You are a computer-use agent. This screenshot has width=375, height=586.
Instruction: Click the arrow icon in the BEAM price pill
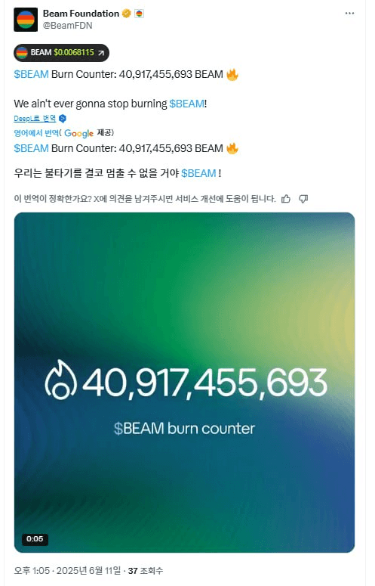pyautogui.click(x=101, y=53)
